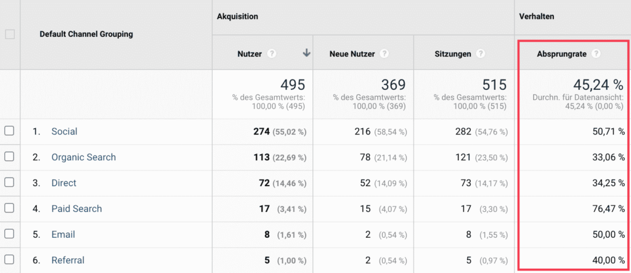The image size is (631, 273).
Task: Sort by the Absprungrate column header
Action: point(562,54)
